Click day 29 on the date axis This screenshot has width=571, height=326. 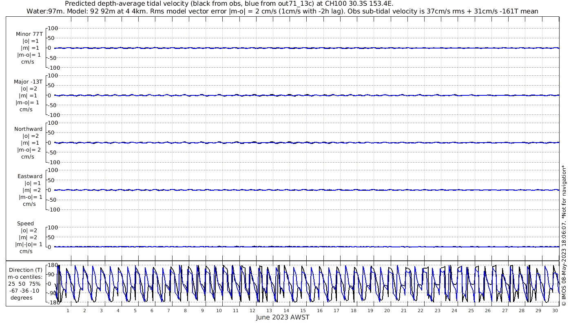pos(538,311)
